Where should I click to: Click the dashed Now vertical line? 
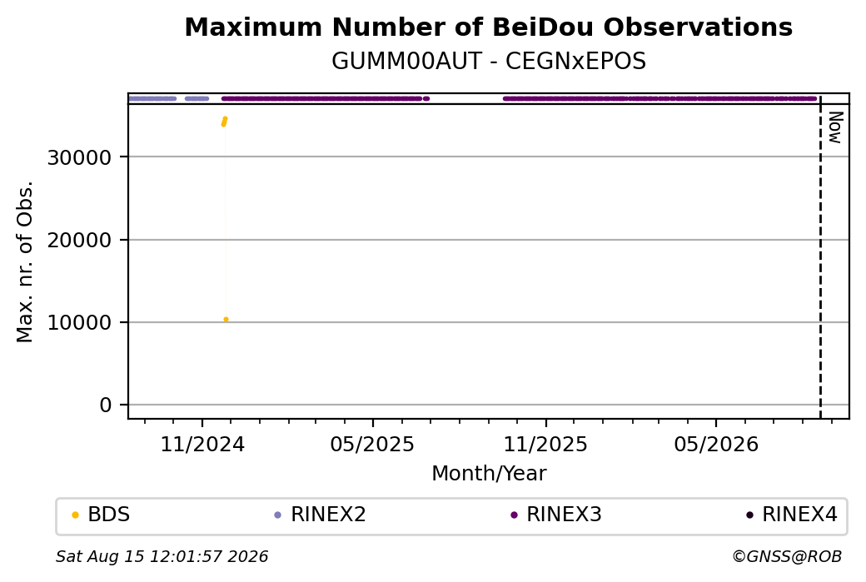(x=820, y=256)
